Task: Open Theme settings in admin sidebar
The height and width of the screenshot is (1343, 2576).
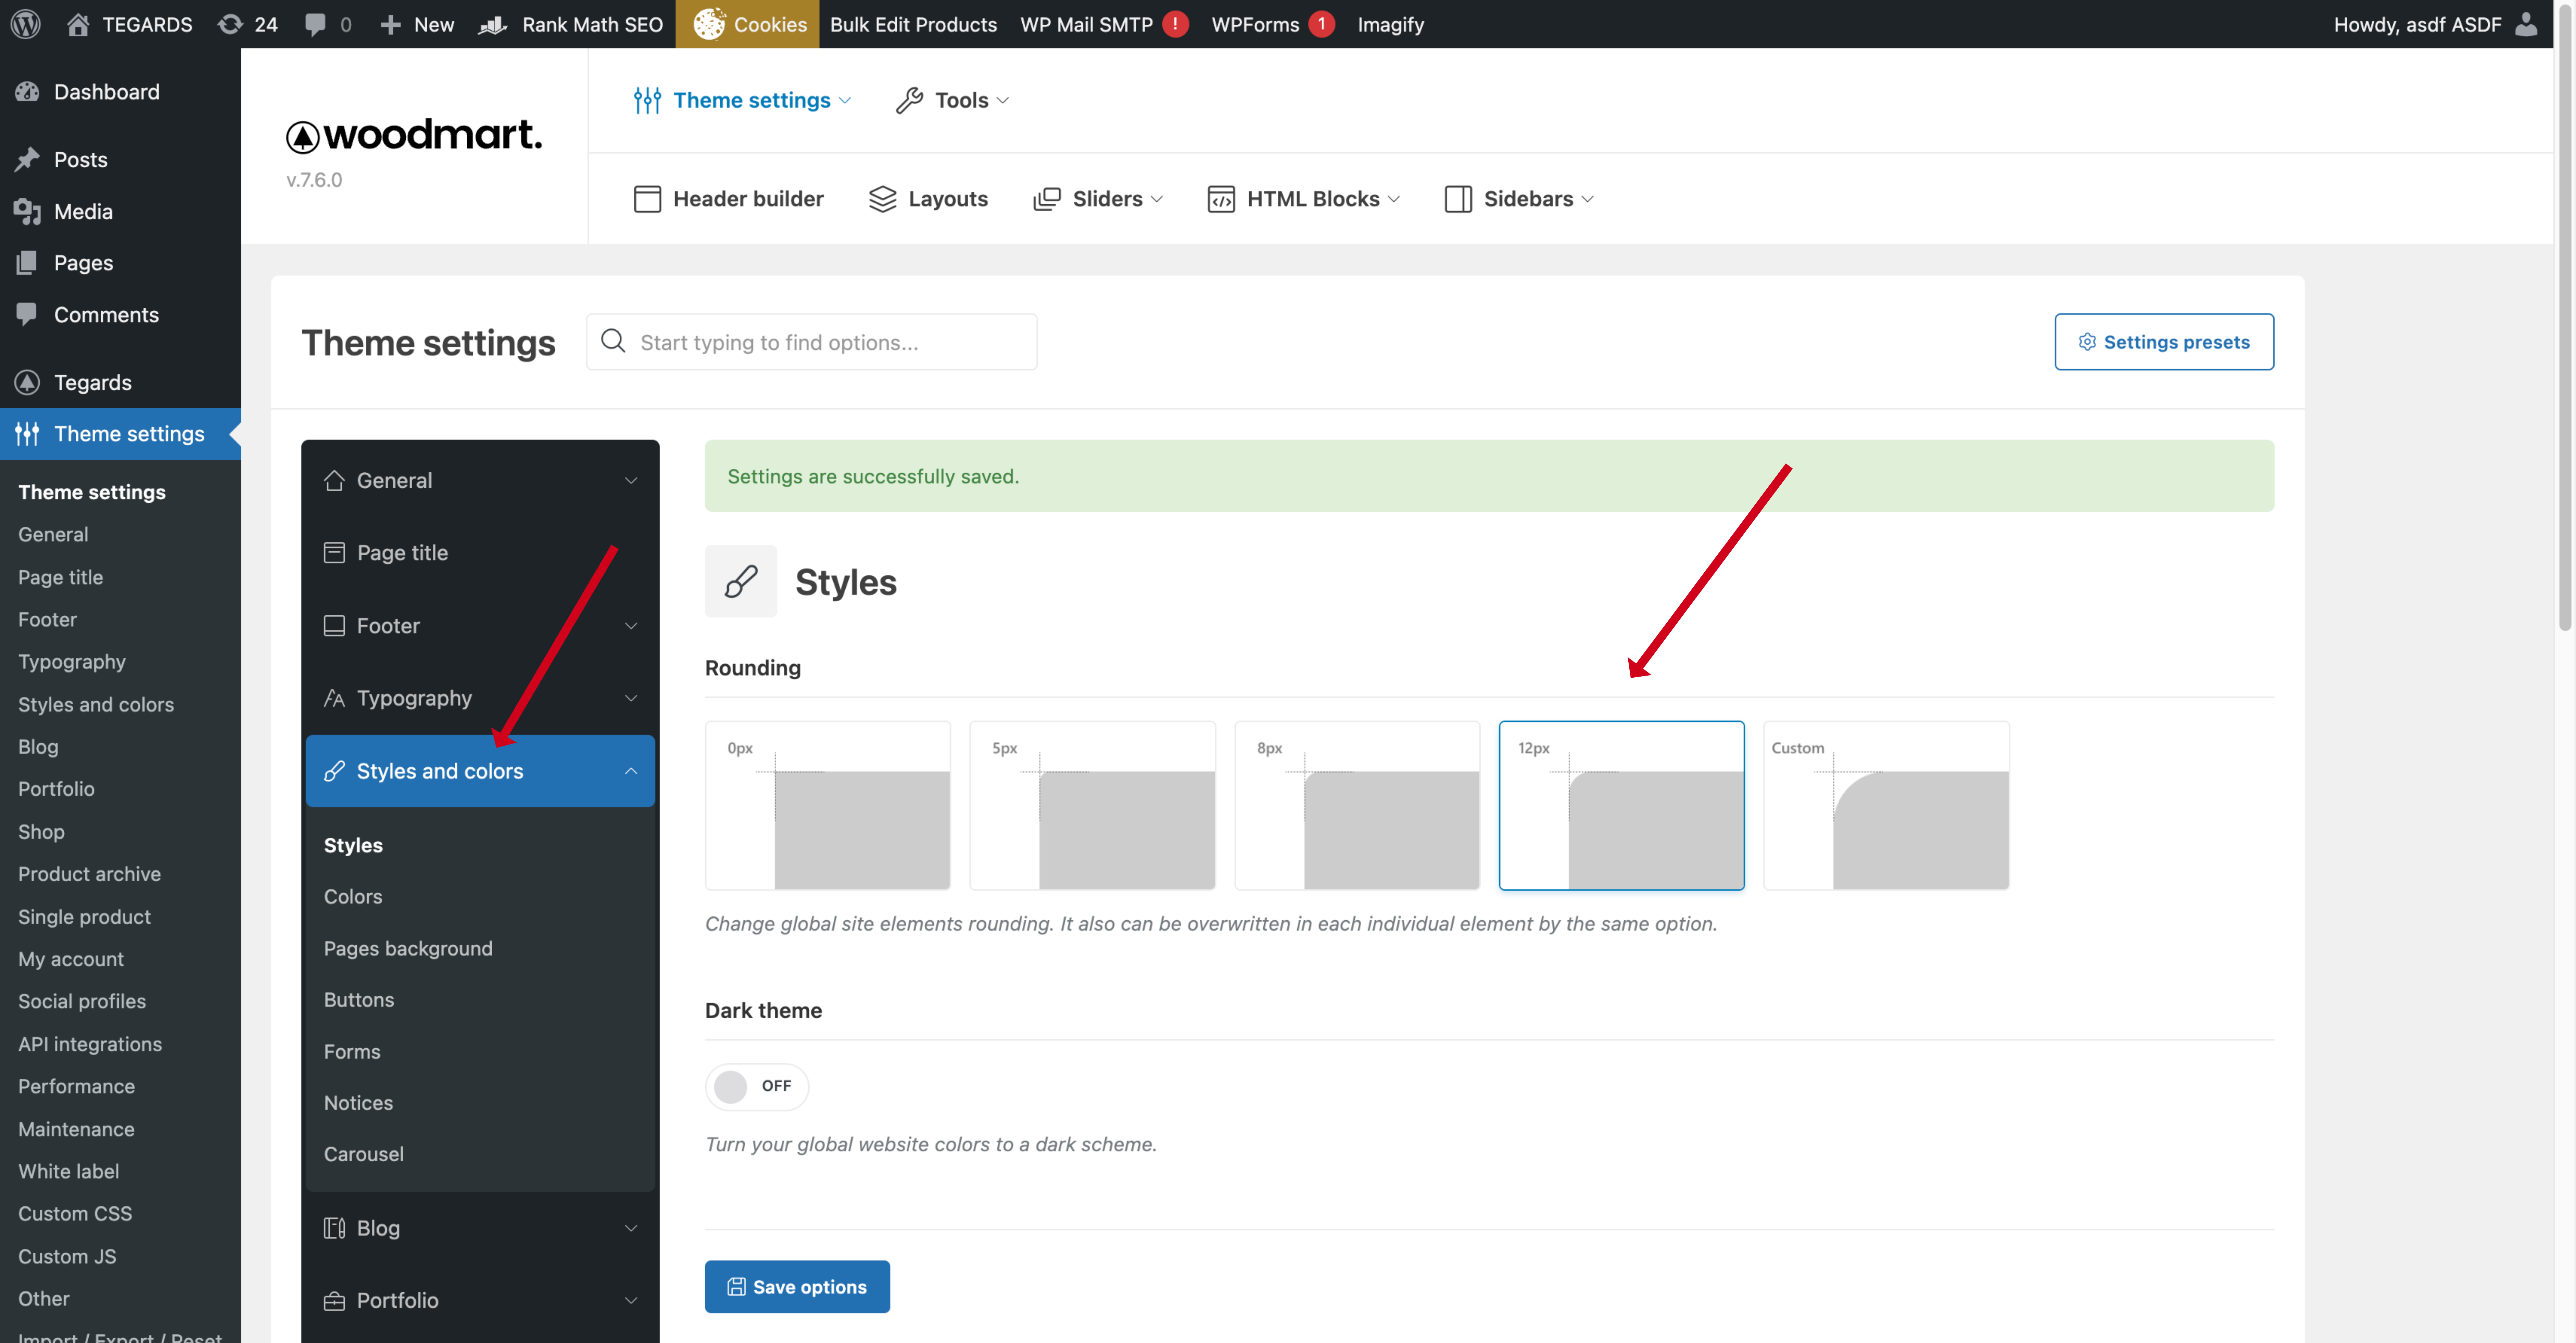Action: (x=120, y=434)
